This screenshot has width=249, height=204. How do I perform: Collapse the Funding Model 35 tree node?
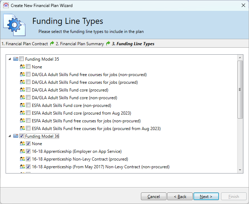[x=10, y=59]
